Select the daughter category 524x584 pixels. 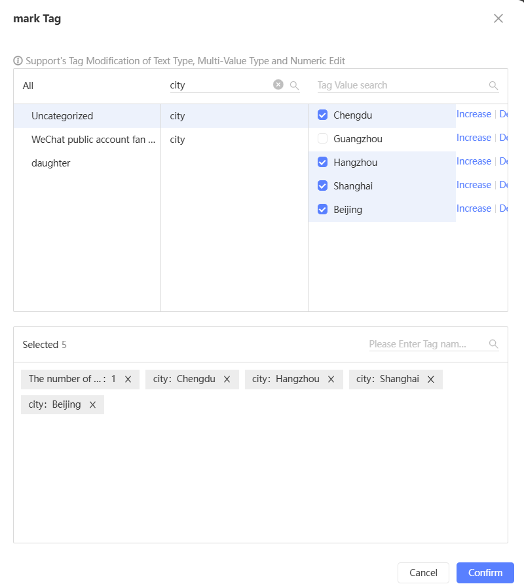50,163
